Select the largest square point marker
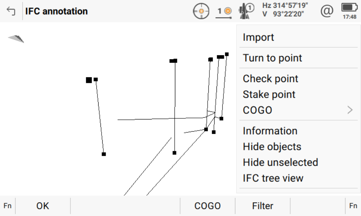The height and width of the screenshot is (216, 361). pyautogui.click(x=89, y=80)
